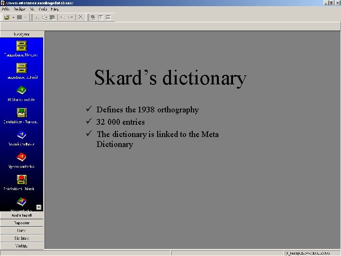Click the Delete X toolbar icon
The height and width of the screenshot is (256, 341).
81,18
